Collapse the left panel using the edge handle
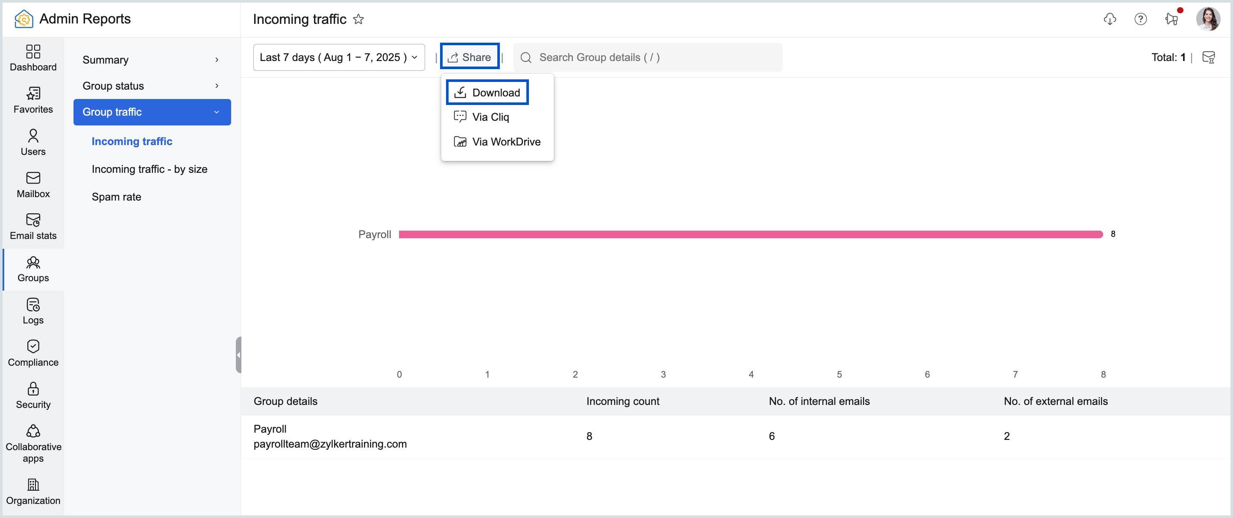Viewport: 1233px width, 518px height. tap(238, 355)
